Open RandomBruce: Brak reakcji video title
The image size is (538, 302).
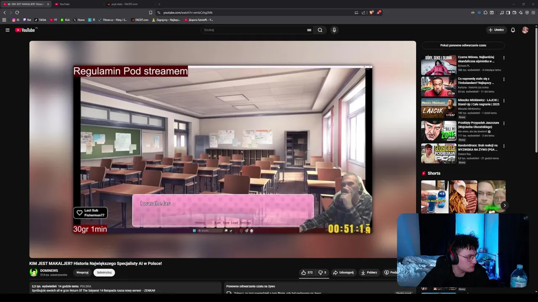coord(477,147)
